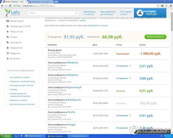This screenshot has height=138, width=173.
Task: Bookmark page with star icon
Action: click(x=158, y=6)
